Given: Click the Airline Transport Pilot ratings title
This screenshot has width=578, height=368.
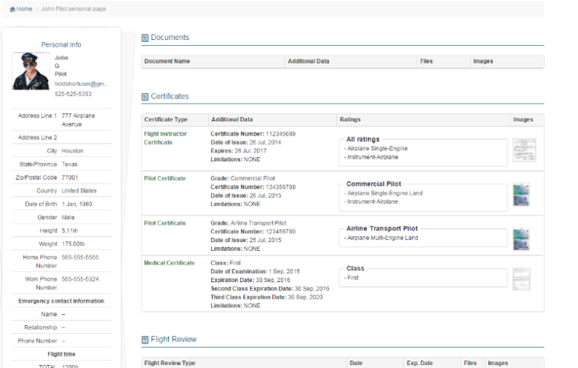Looking at the screenshot, I should tap(382, 228).
